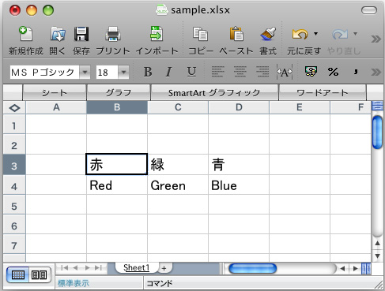Align text right
This screenshot has height=291, width=385.
[262, 72]
